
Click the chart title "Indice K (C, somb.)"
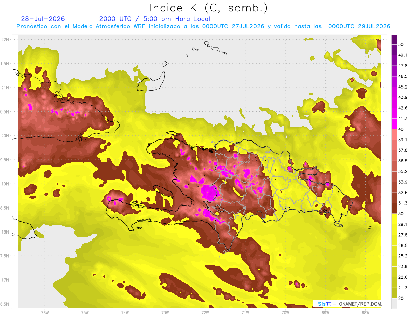[208, 8]
